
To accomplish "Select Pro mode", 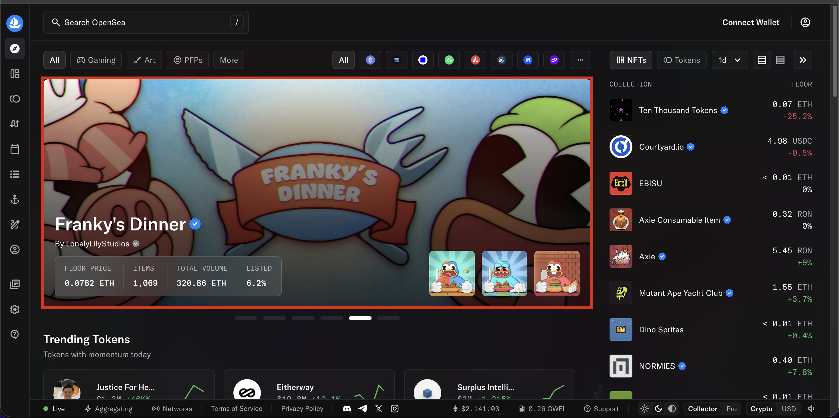I will pyautogui.click(x=731, y=409).
